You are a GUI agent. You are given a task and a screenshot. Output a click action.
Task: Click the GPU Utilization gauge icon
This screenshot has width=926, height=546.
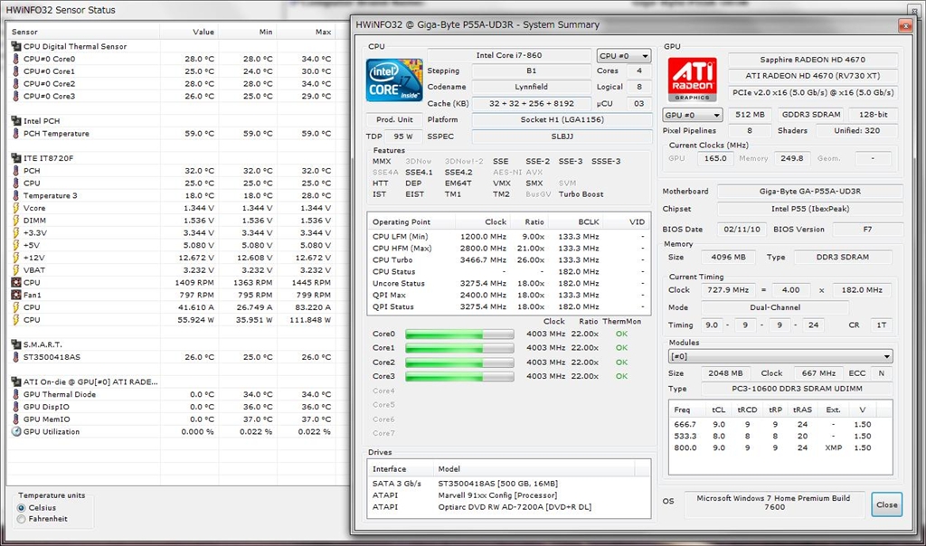click(15, 432)
